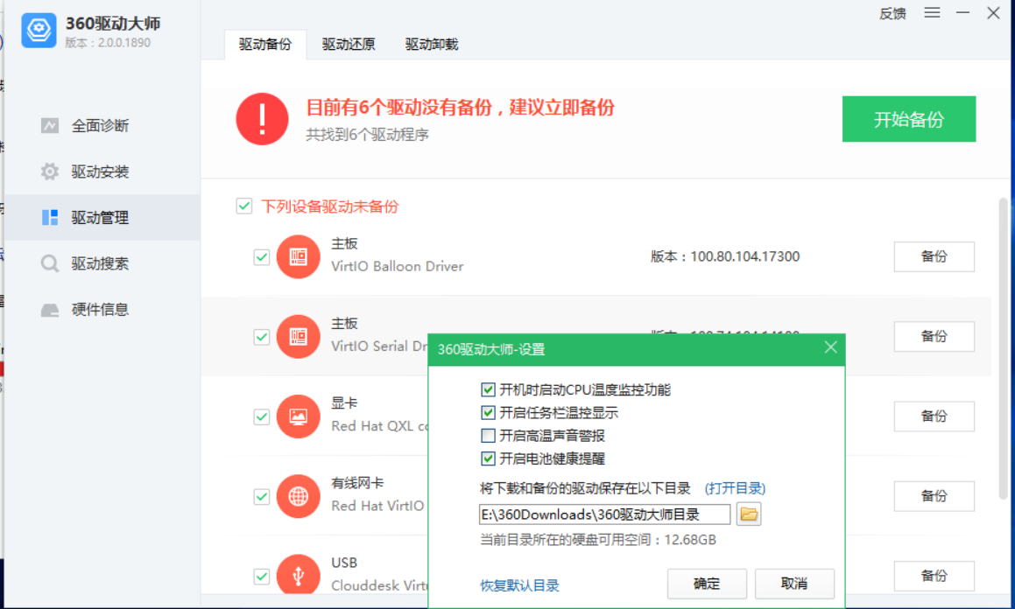1015x609 pixels.
Task: Click the 恢复默认目录 link
Action: [520, 585]
